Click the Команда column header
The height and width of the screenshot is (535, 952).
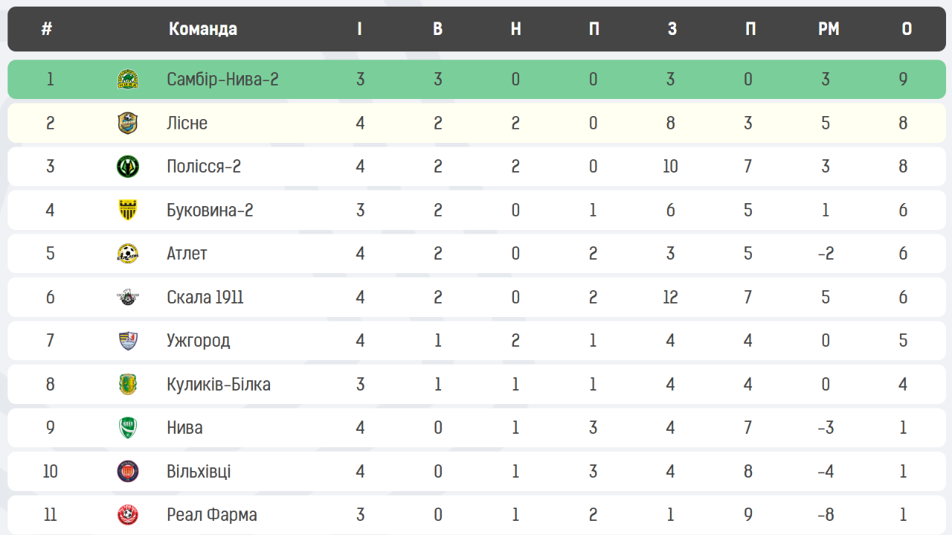click(203, 29)
